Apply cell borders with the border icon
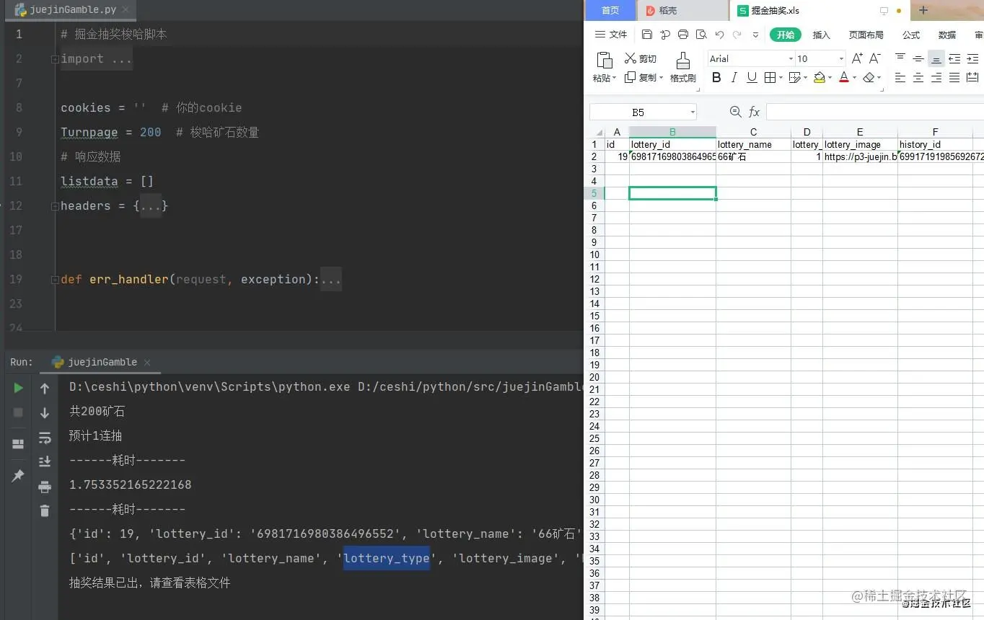 pos(770,77)
